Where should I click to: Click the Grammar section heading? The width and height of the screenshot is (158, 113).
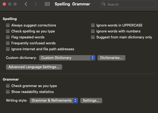[x=11, y=79]
